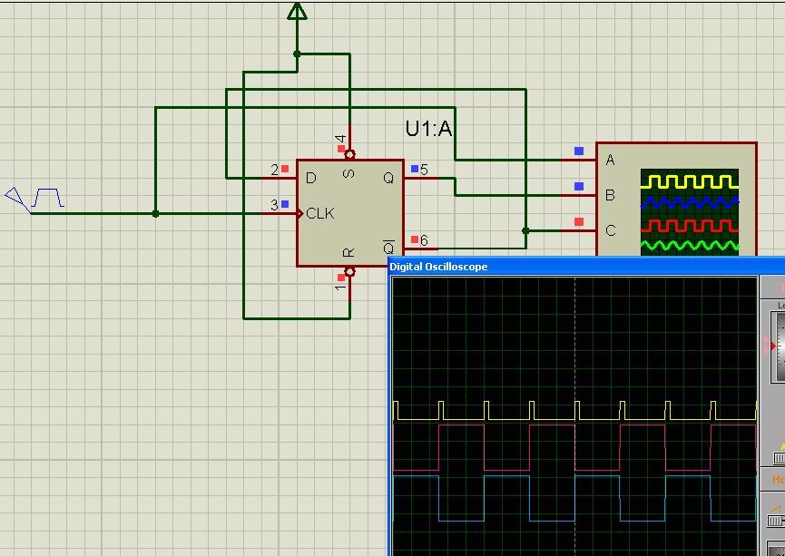Screen dimensions: 785x556
Task: Select the clock pulse generator symbol
Action: click(x=36, y=199)
